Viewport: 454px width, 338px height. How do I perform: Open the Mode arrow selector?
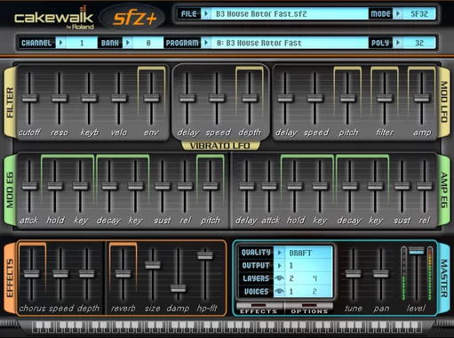[398, 14]
